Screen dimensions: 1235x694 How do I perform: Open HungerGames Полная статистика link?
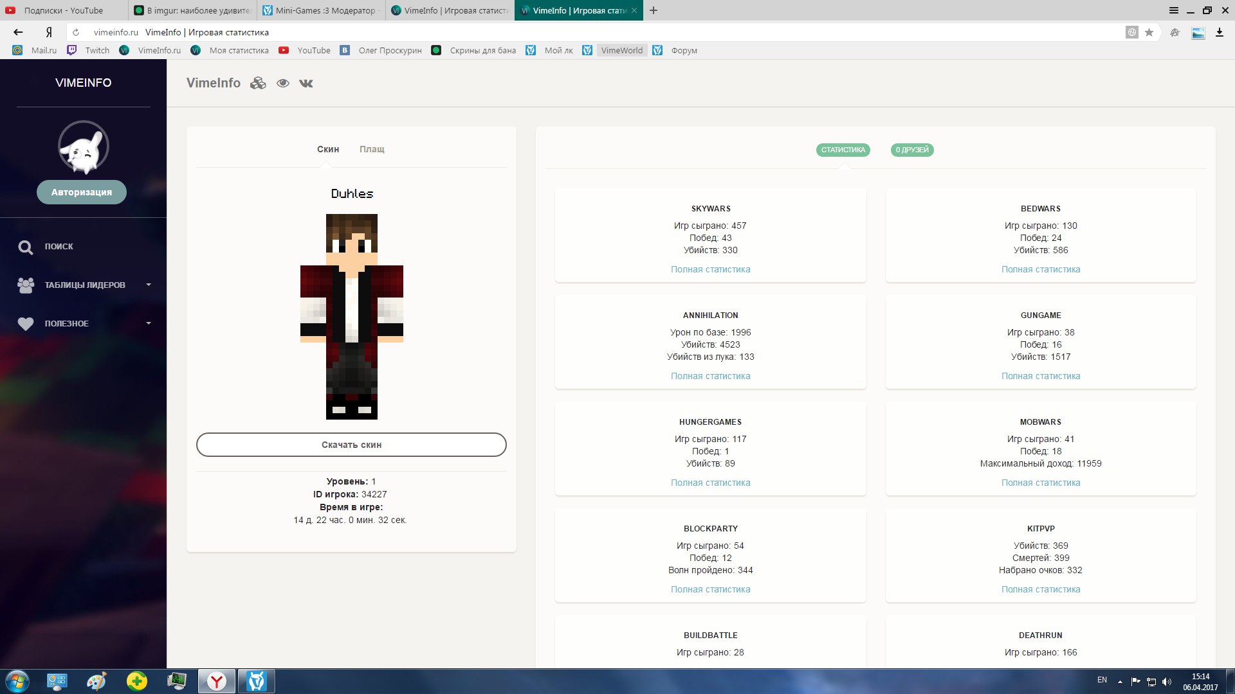point(711,483)
